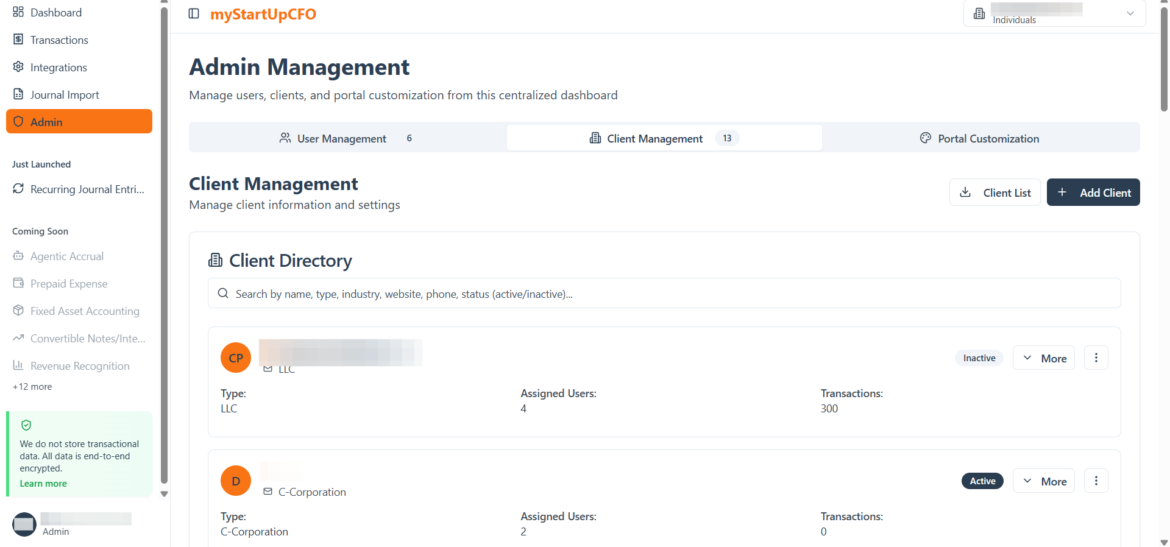Click the Portal Customization palette icon

pyautogui.click(x=926, y=138)
